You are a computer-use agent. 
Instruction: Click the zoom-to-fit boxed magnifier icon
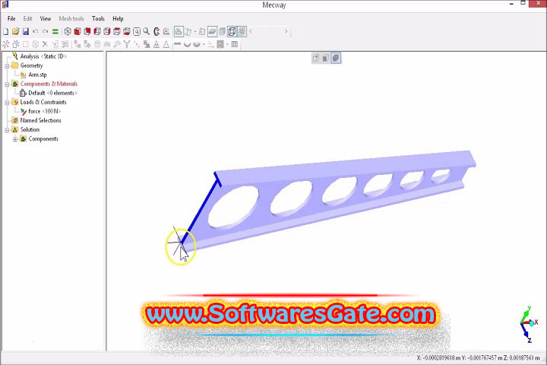(137, 32)
